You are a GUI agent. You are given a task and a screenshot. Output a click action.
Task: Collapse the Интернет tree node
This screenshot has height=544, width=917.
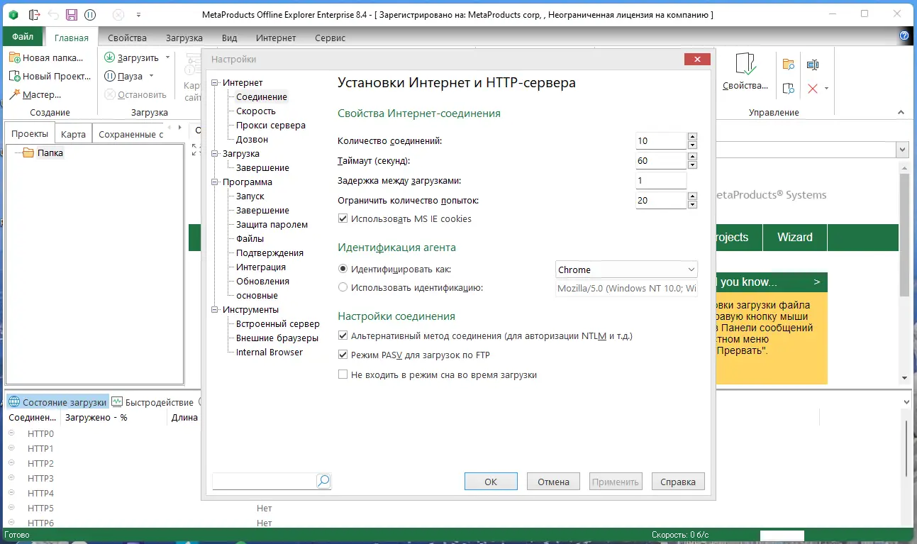click(x=216, y=83)
